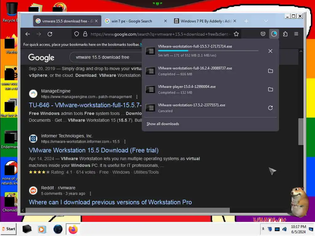Viewport: 315px width, 236px height.
Task: Click the volume speaker tray icon
Action: pyautogui.click(x=285, y=229)
